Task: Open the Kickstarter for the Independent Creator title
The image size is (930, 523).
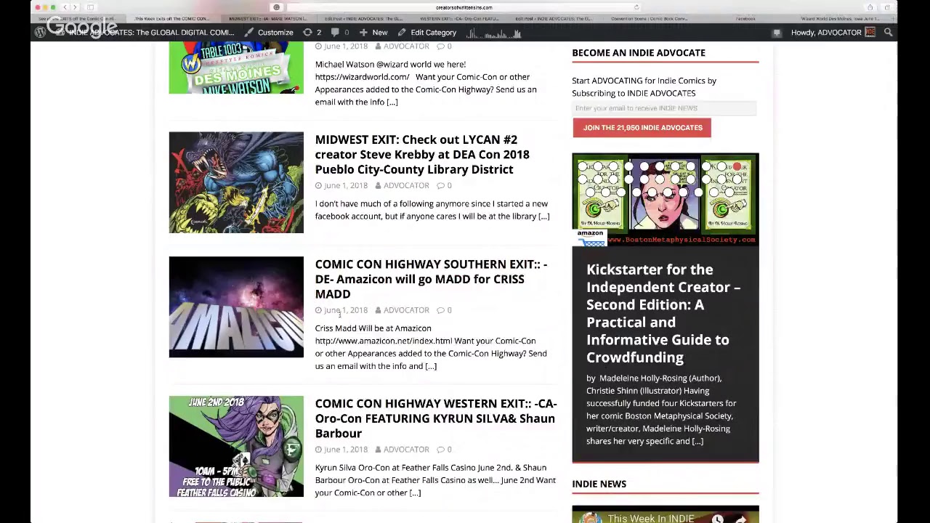Action: click(663, 313)
